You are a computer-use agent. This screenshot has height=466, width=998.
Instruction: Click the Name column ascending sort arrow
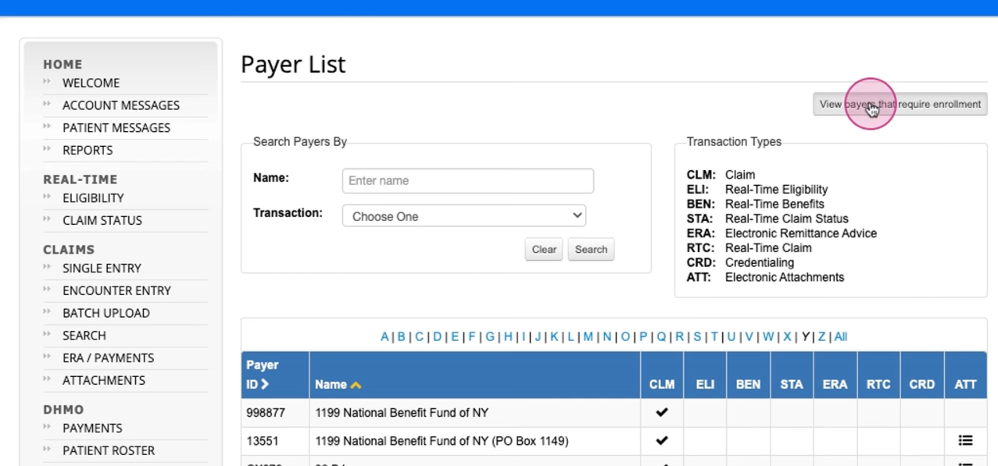coord(356,385)
